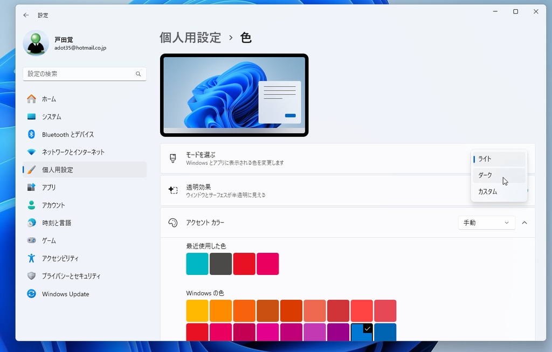Go back using the arrow beside 設定
The image size is (552, 352).
click(x=26, y=15)
